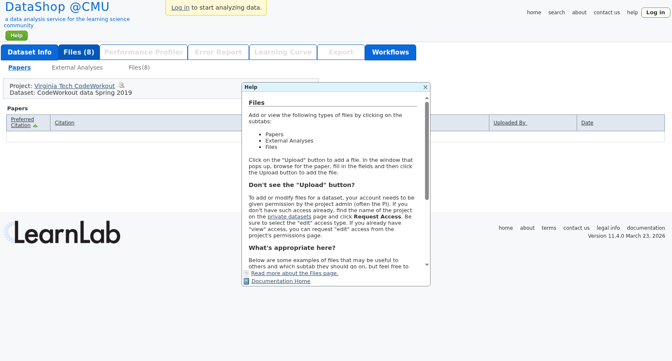
Task: Select the Papers subtab
Action: point(19,68)
